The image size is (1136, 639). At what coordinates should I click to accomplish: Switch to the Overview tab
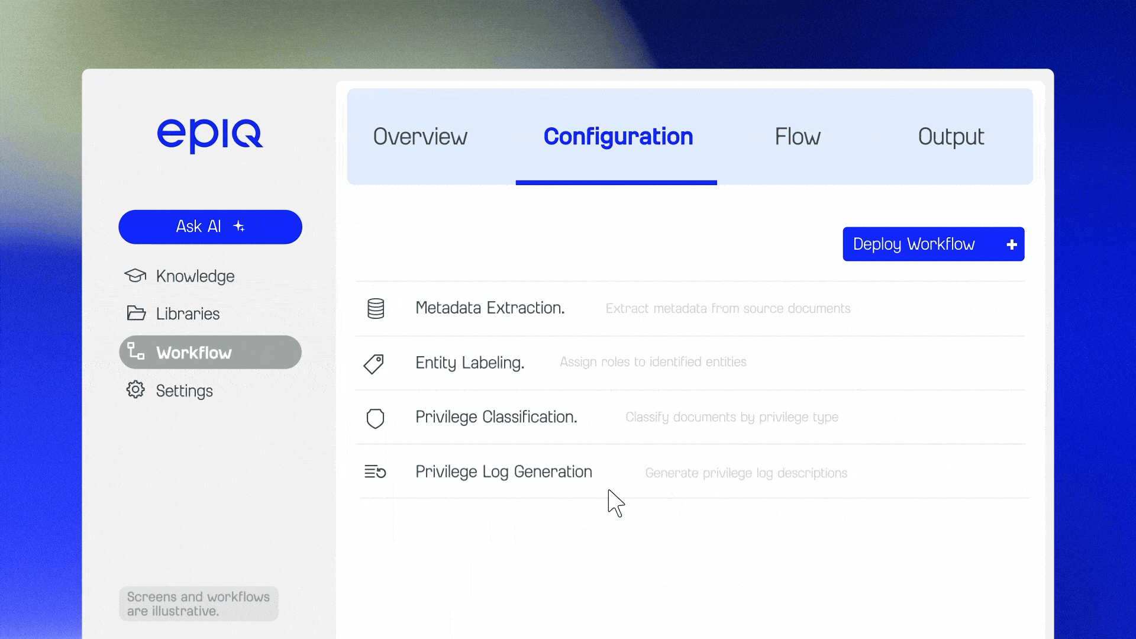point(420,137)
